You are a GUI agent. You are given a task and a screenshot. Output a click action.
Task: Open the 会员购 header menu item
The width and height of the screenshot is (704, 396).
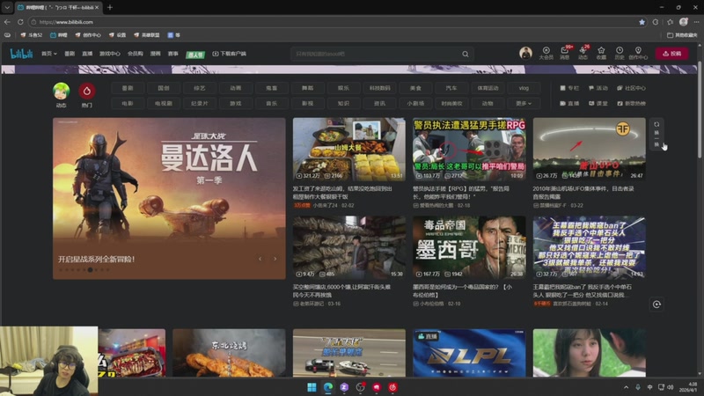(135, 54)
